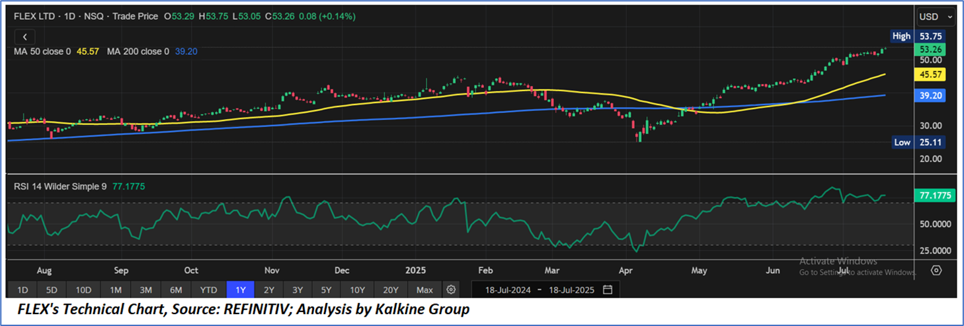This screenshot has height=326, width=964.
Task: Select the 5D range tab
Action: pyautogui.click(x=52, y=290)
